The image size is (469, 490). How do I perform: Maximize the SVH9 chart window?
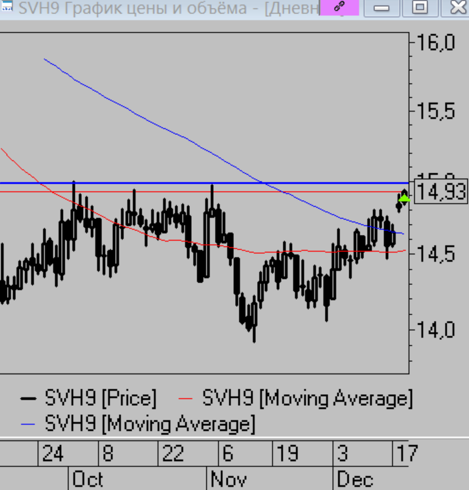[420, 8]
